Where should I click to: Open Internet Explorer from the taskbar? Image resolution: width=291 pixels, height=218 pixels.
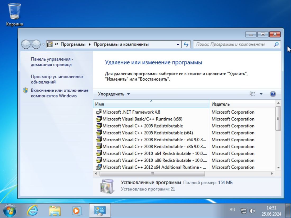(32, 211)
